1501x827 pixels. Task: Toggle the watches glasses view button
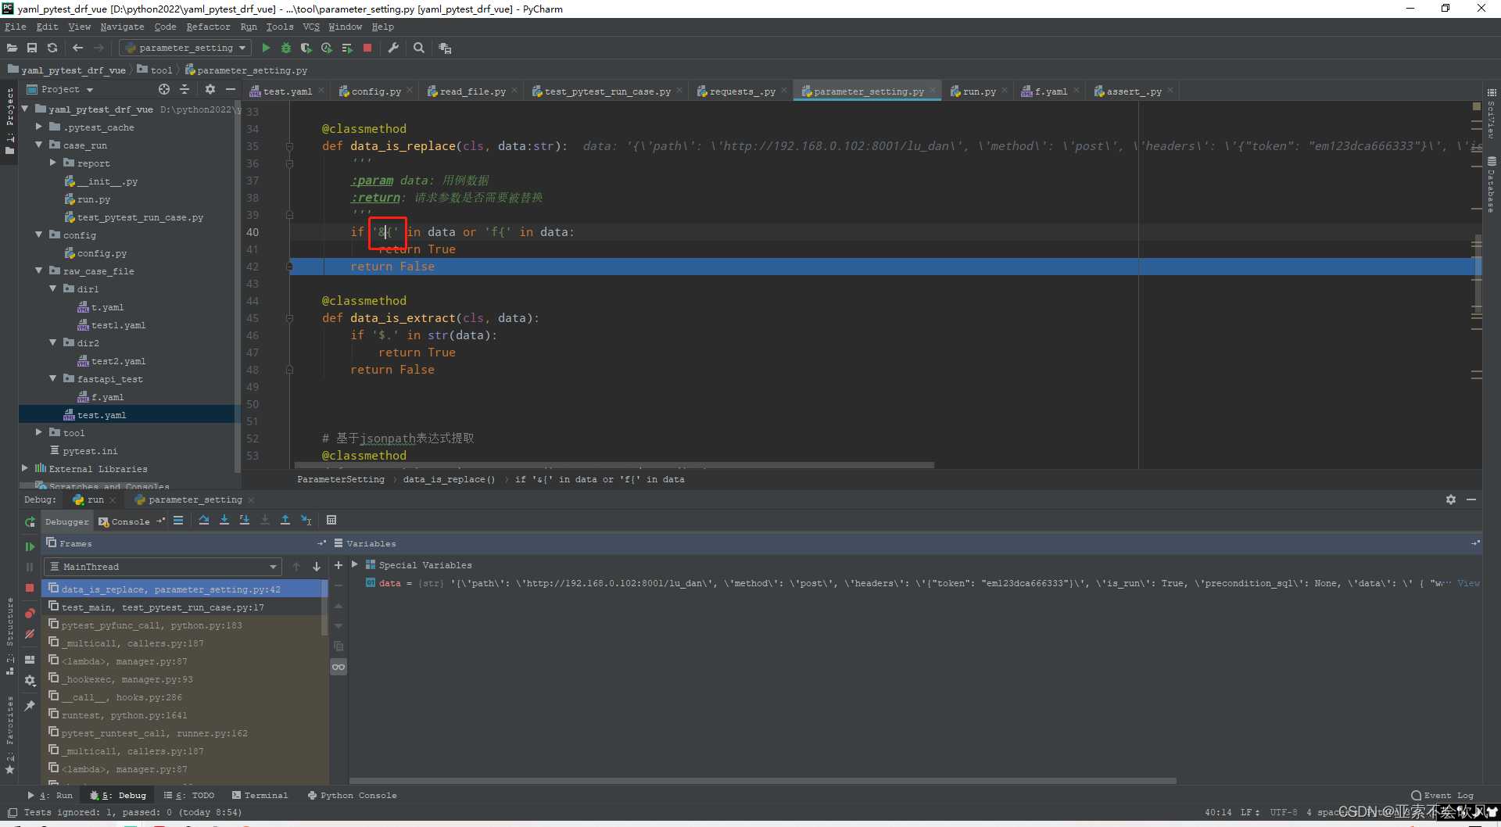[339, 667]
